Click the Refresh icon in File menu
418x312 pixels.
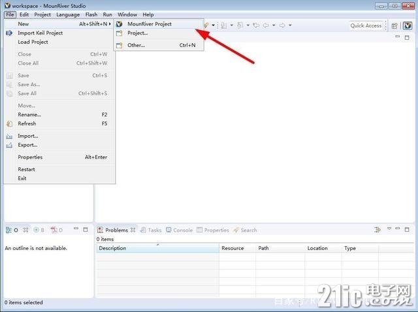tap(9, 123)
